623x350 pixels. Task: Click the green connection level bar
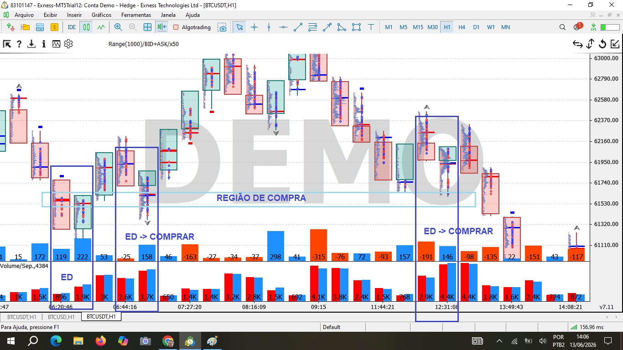pyautogui.click(x=610, y=27)
